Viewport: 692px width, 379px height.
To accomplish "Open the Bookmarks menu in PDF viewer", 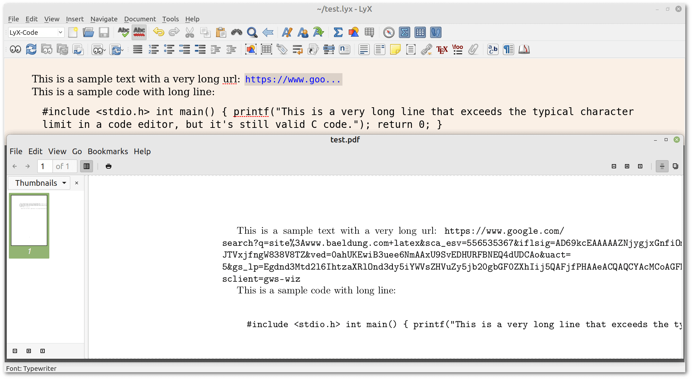I will 108,151.
